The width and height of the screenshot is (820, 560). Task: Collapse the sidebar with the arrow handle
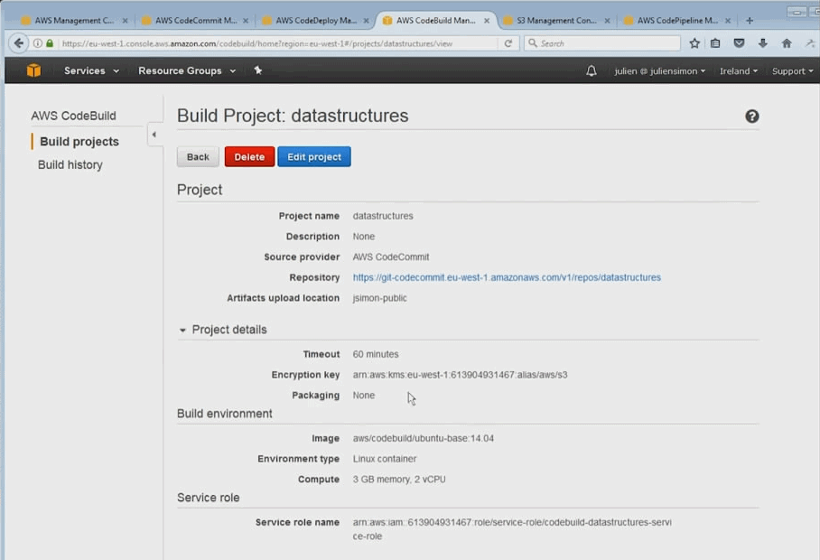[x=154, y=135]
